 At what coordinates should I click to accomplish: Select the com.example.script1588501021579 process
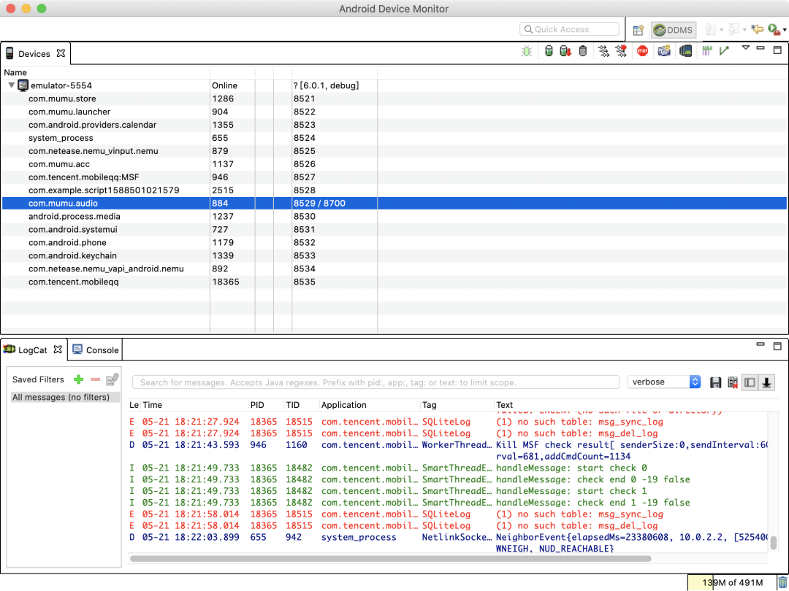pyautogui.click(x=394, y=190)
